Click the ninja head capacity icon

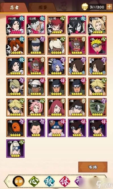point(85,7)
